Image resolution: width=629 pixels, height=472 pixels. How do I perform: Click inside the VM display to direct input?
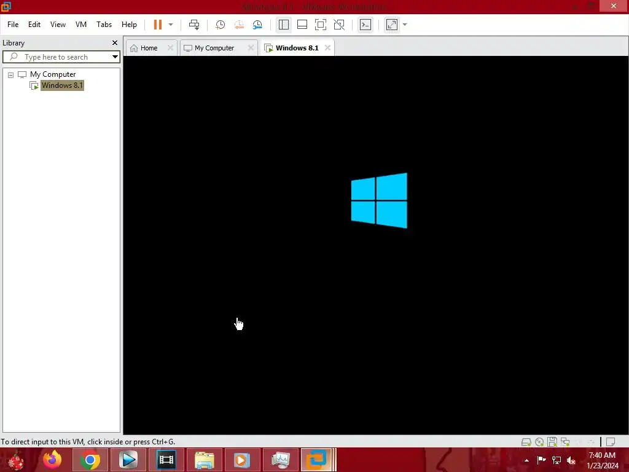pos(376,245)
